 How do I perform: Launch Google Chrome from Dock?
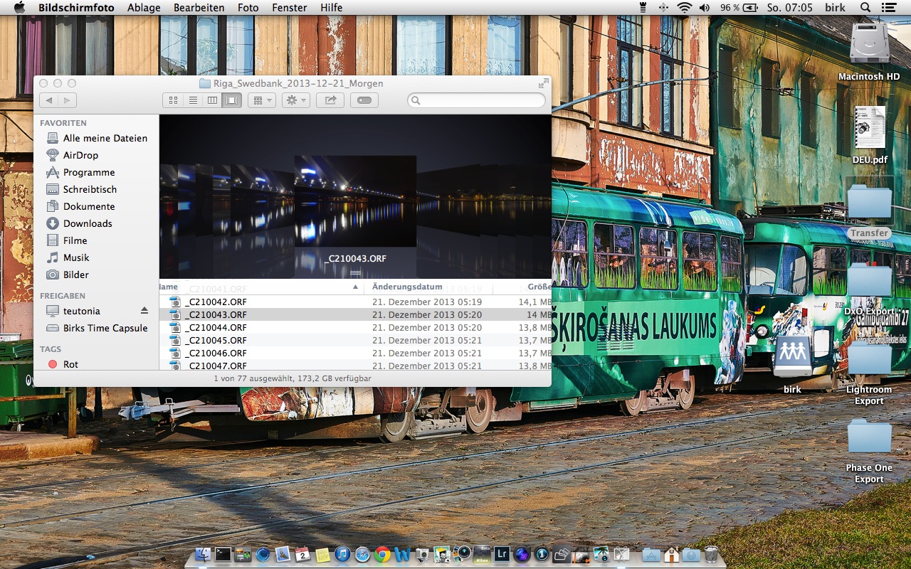(383, 554)
